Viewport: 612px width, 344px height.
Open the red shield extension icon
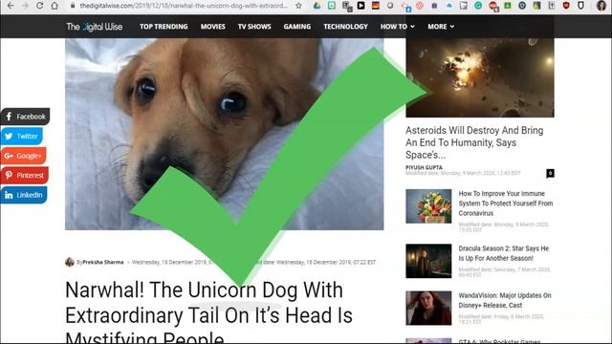click(566, 6)
